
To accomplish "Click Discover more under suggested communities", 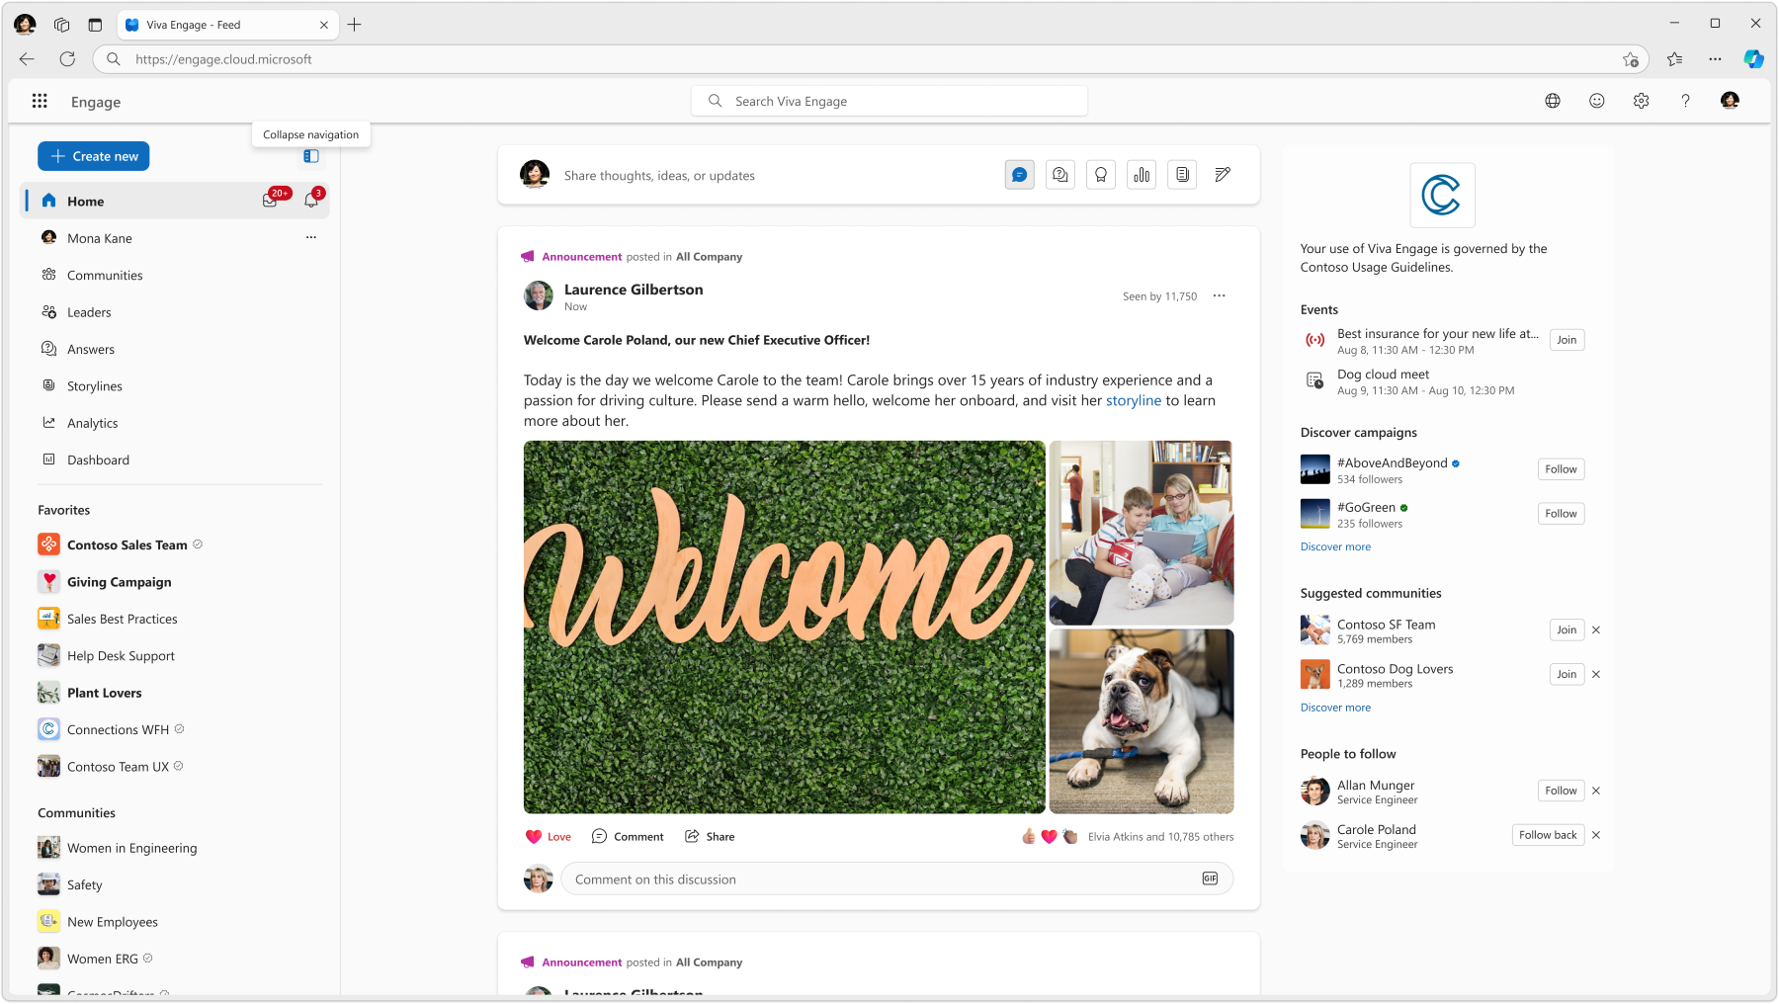I will coord(1335,709).
